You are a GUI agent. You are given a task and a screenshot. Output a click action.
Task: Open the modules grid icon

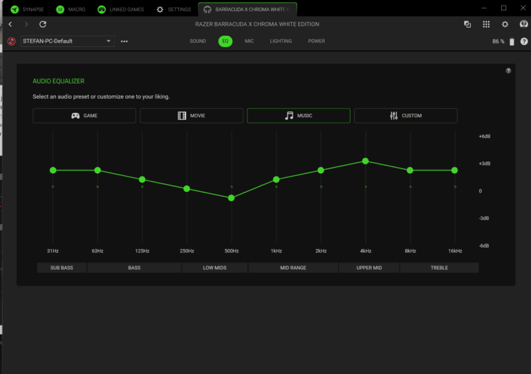(486, 24)
